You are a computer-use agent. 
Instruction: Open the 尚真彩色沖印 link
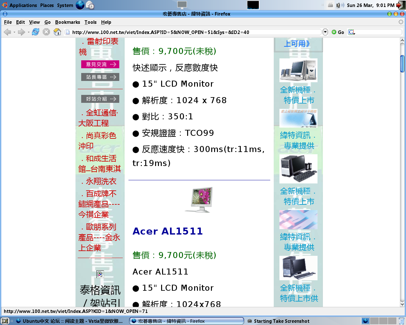(97, 141)
